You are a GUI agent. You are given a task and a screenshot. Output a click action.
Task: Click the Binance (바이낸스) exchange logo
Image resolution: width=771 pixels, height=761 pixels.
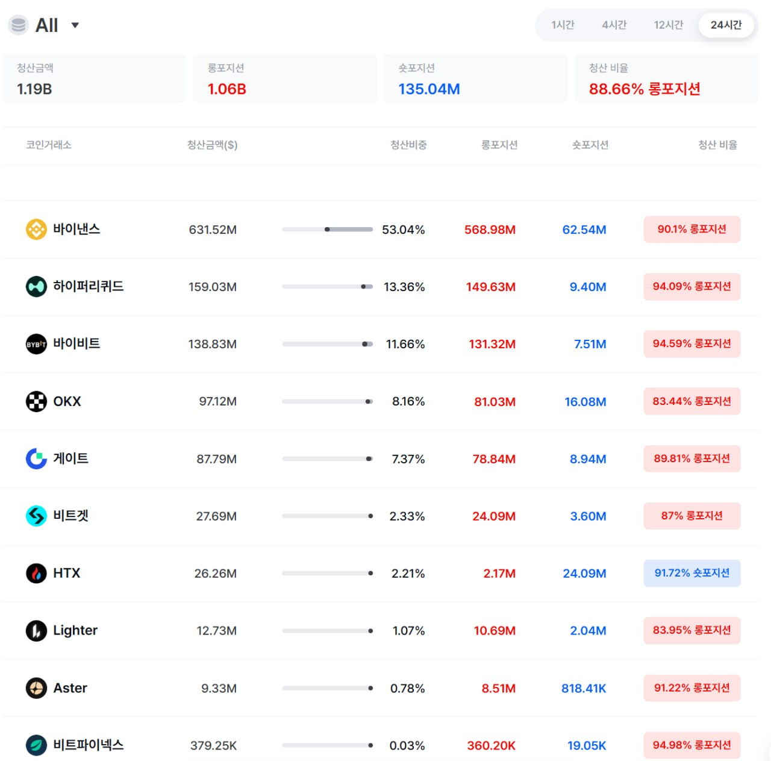tap(36, 230)
